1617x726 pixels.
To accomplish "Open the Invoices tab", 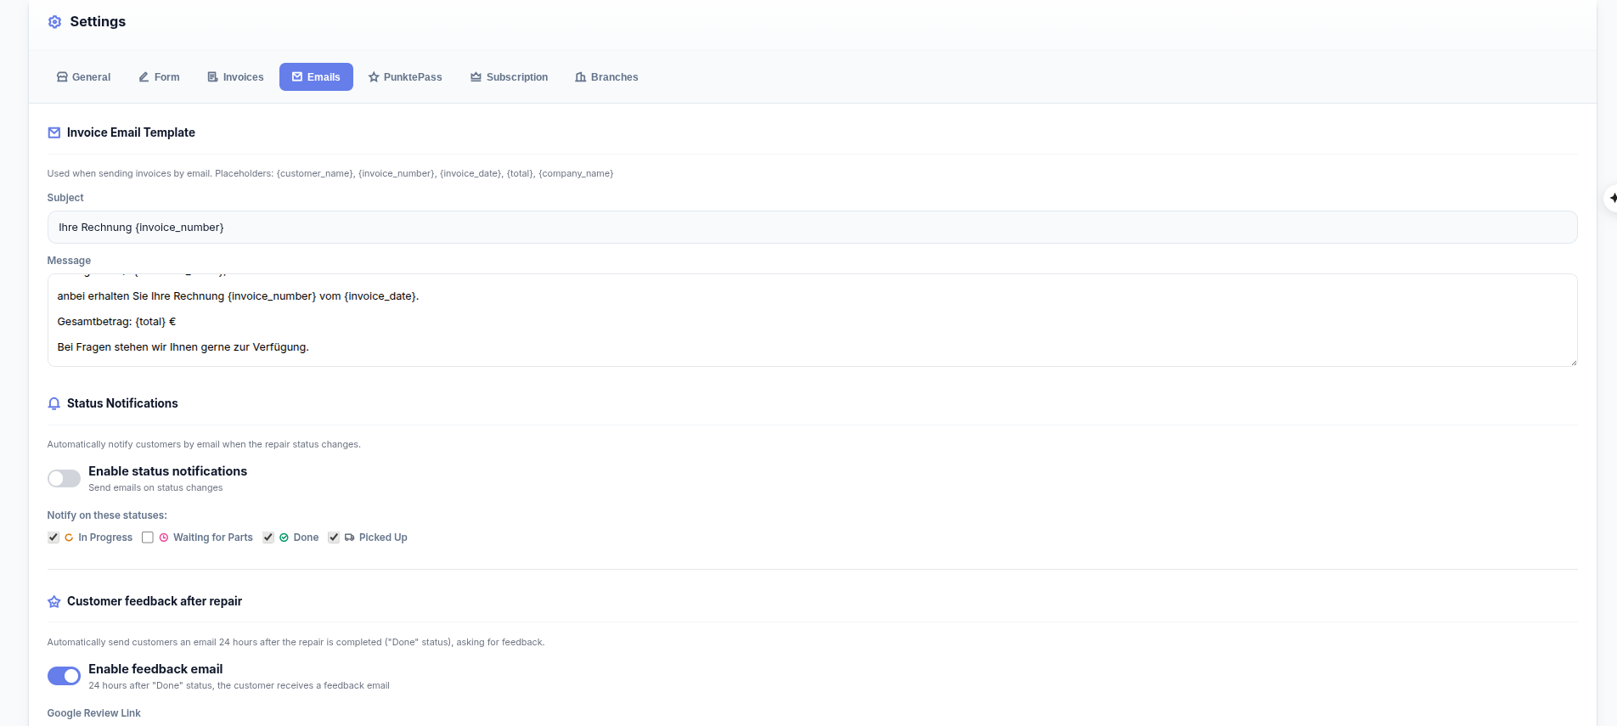I will coord(235,77).
